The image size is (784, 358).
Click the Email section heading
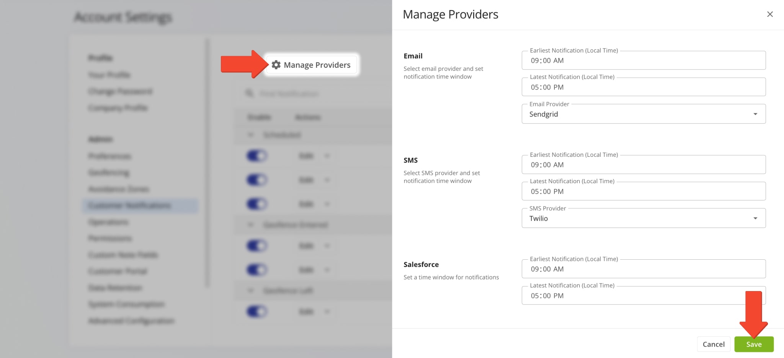point(413,56)
